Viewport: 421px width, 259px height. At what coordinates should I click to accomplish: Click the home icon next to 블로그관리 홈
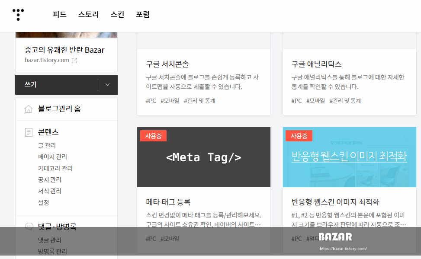(x=29, y=109)
